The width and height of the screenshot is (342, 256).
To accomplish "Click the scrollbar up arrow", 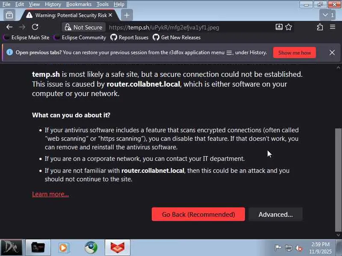I will [x=338, y=67].
